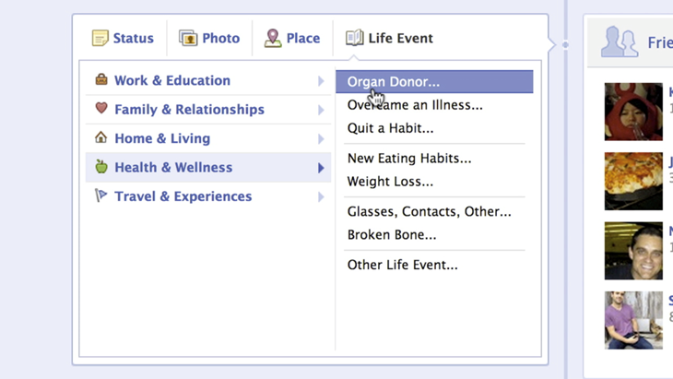Expand the Work & Education submenu arrow
The width and height of the screenshot is (673, 379).
[x=321, y=81]
